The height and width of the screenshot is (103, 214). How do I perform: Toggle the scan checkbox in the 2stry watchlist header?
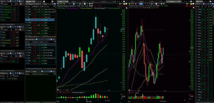[7, 27]
